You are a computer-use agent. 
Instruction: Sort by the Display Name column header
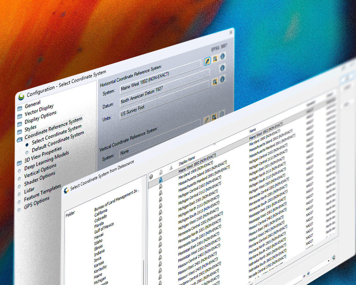coord(187,161)
